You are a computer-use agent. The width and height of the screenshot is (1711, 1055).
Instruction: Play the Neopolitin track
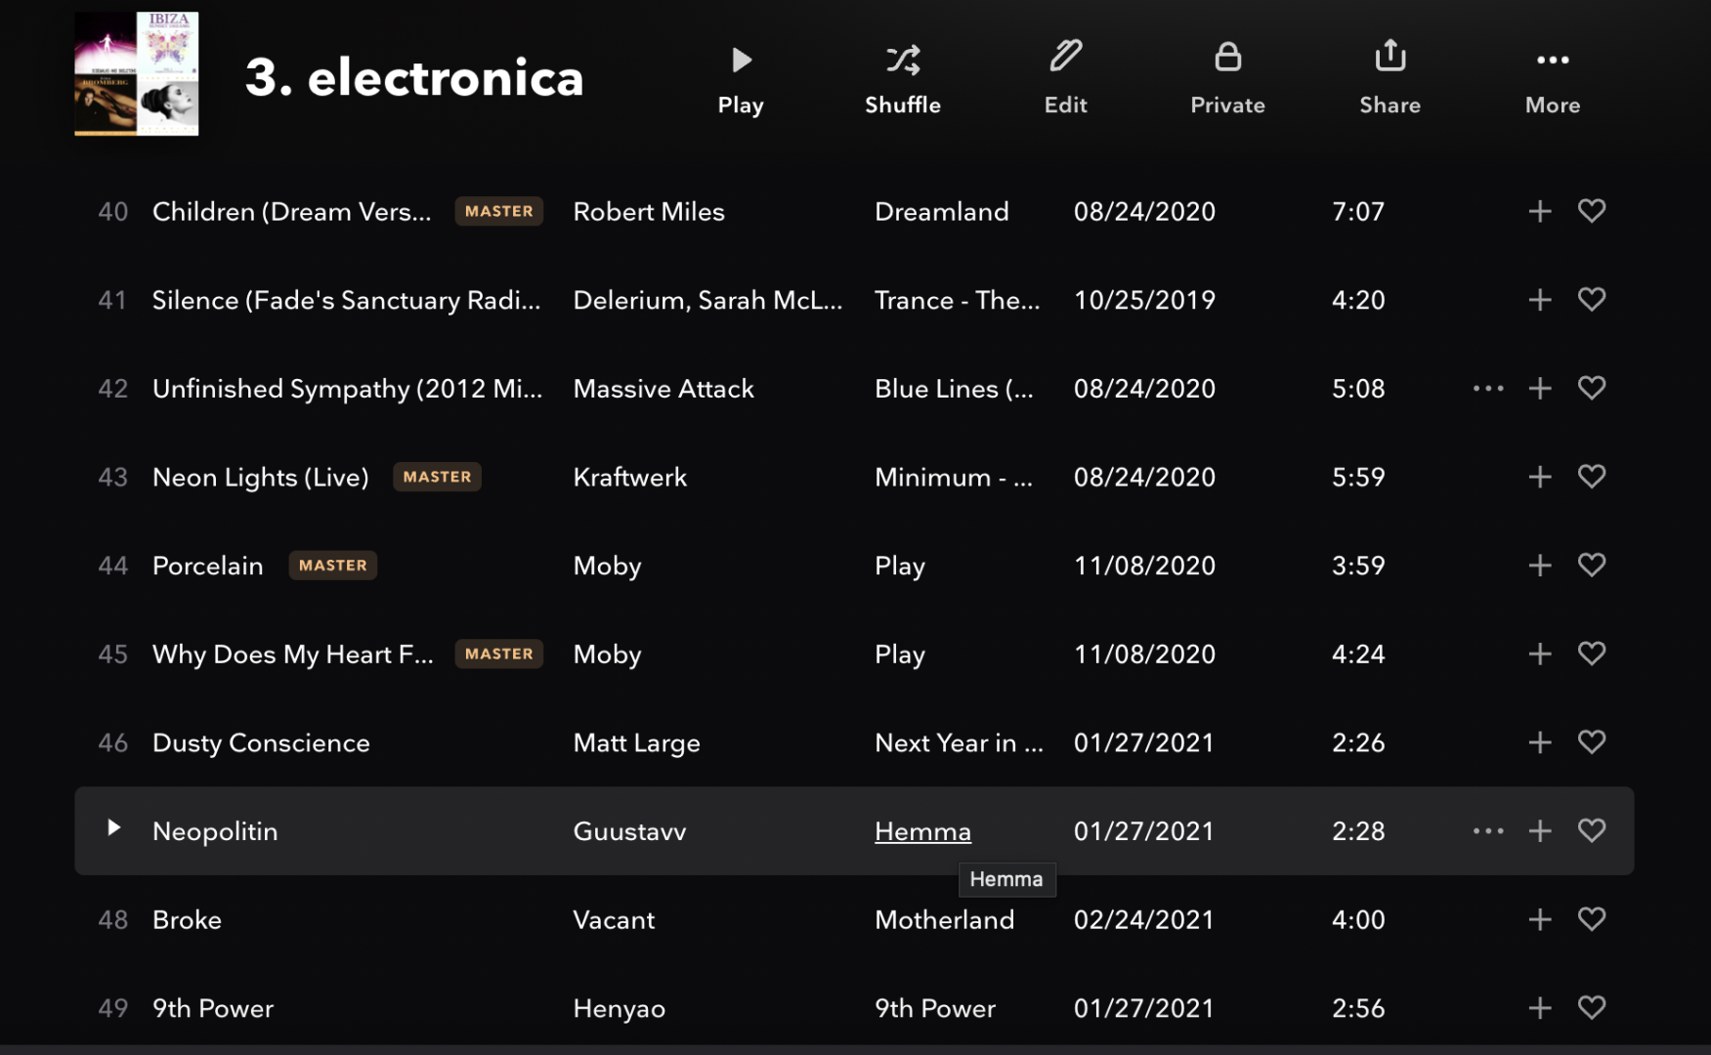113,828
